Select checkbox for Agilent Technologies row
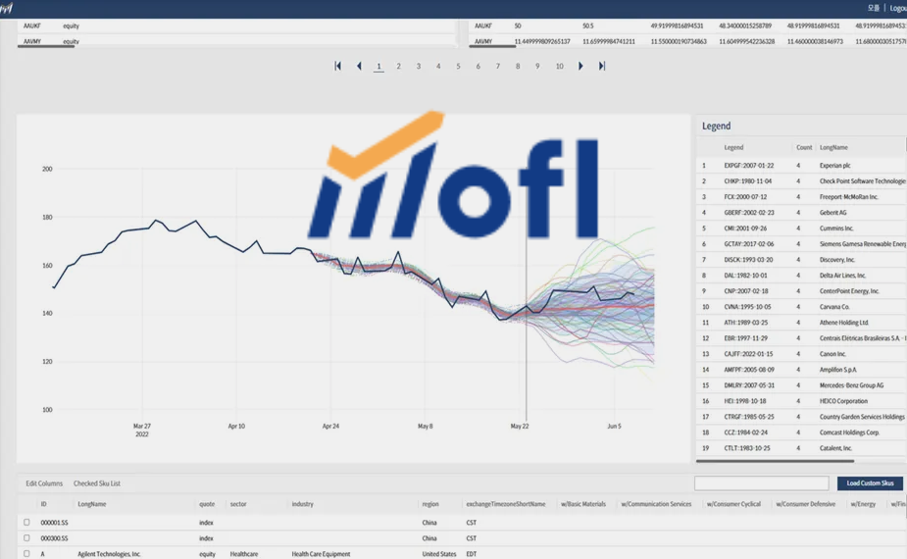The image size is (907, 559). coord(26,554)
